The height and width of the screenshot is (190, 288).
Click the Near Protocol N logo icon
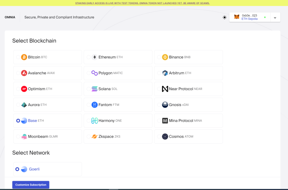point(165,89)
